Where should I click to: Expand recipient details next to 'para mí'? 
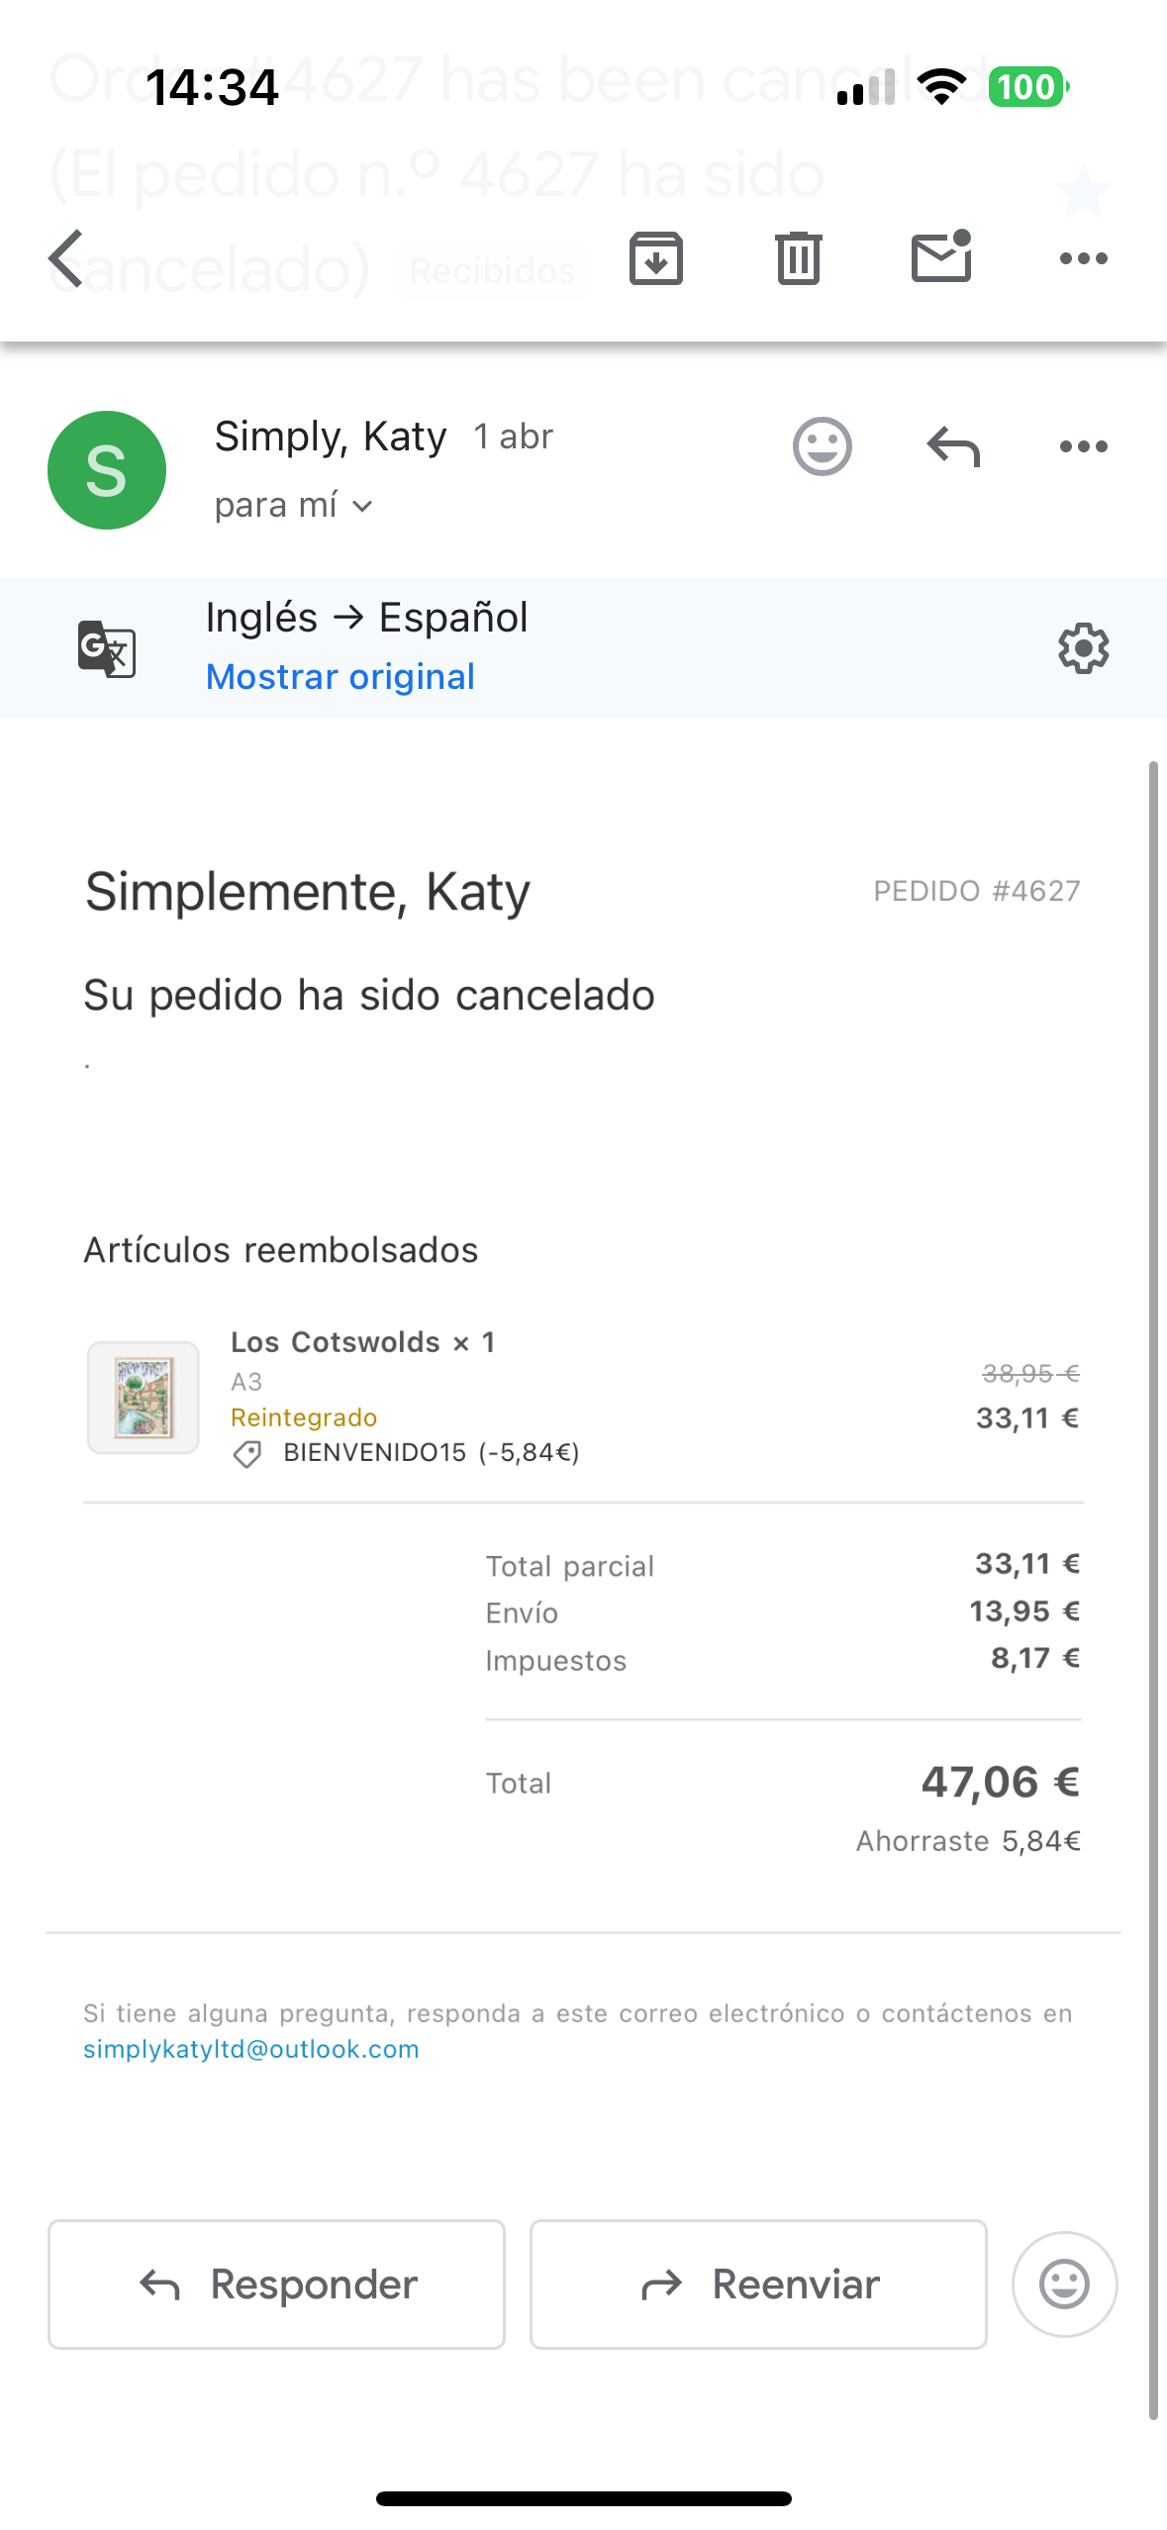click(x=362, y=506)
